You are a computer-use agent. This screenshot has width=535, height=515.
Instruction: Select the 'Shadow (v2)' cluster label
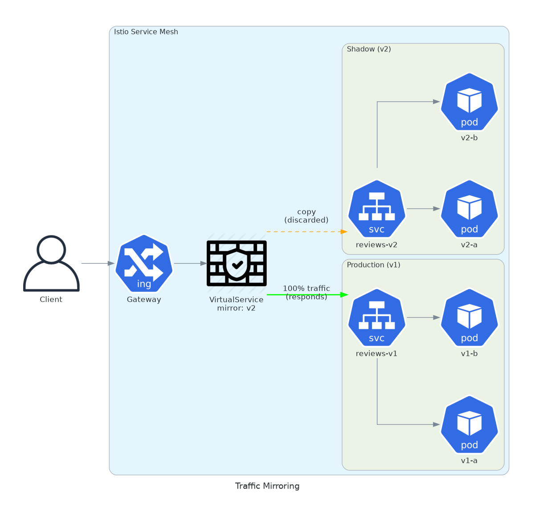(x=369, y=49)
